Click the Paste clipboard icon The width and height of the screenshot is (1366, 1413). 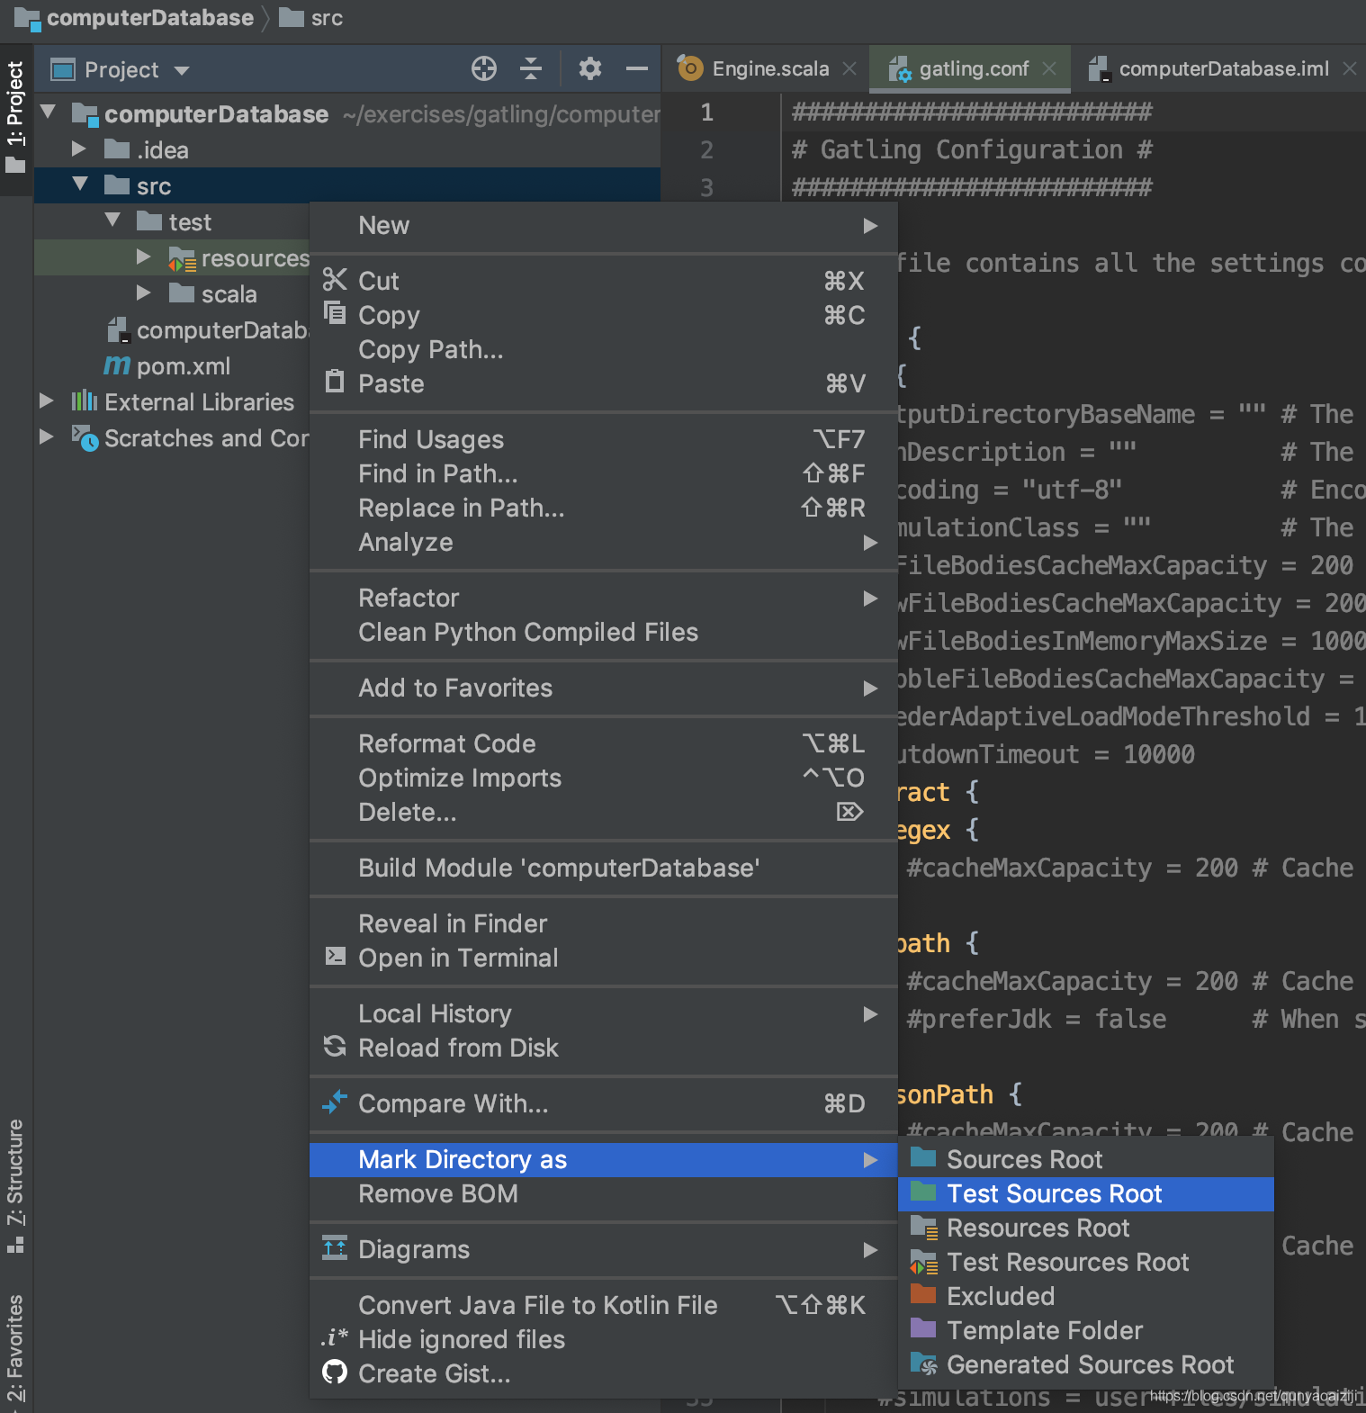(335, 382)
